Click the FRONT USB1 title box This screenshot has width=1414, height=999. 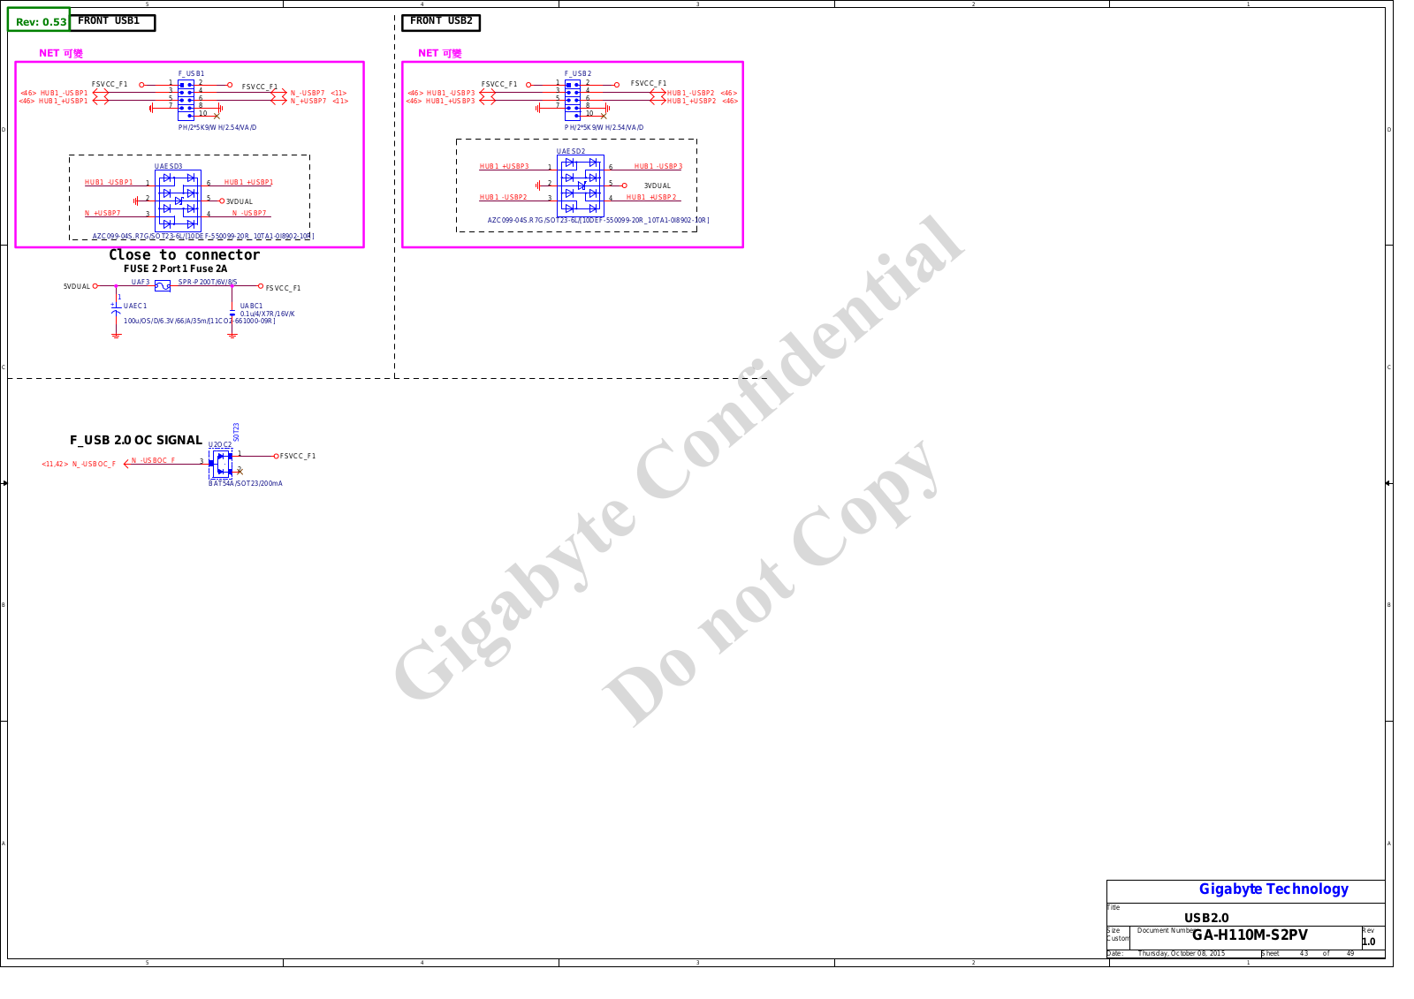click(x=112, y=21)
